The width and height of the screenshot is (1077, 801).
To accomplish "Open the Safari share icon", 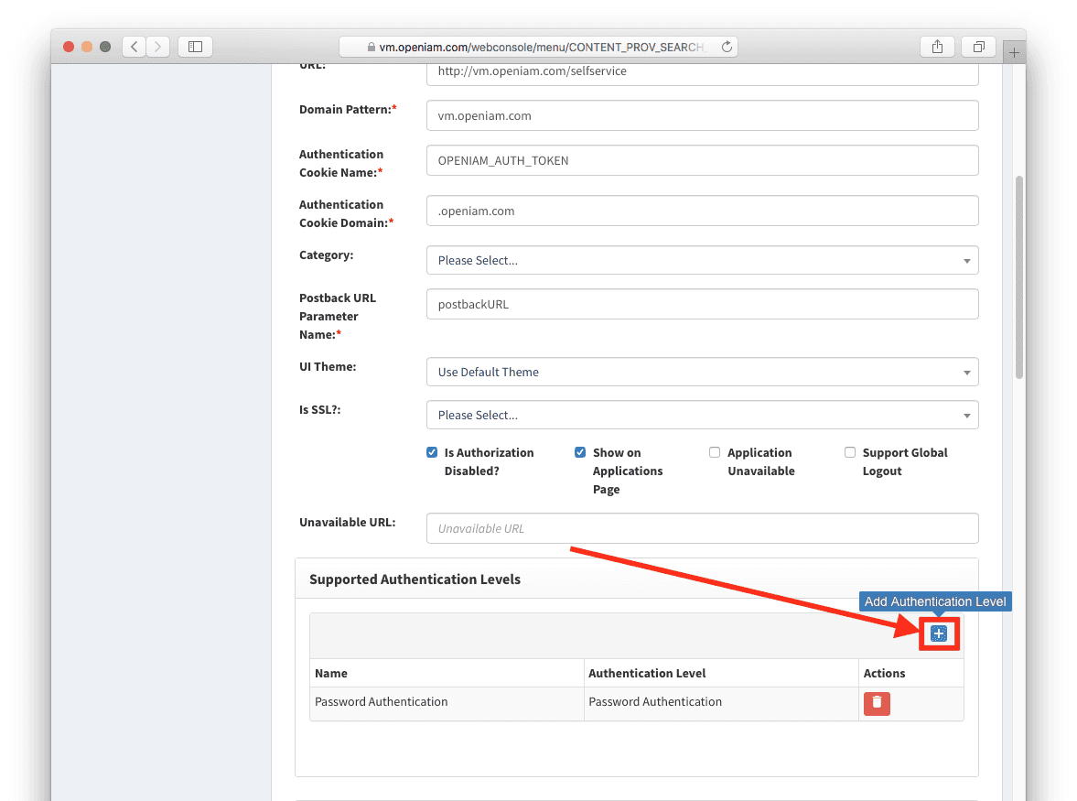I will coord(937,47).
